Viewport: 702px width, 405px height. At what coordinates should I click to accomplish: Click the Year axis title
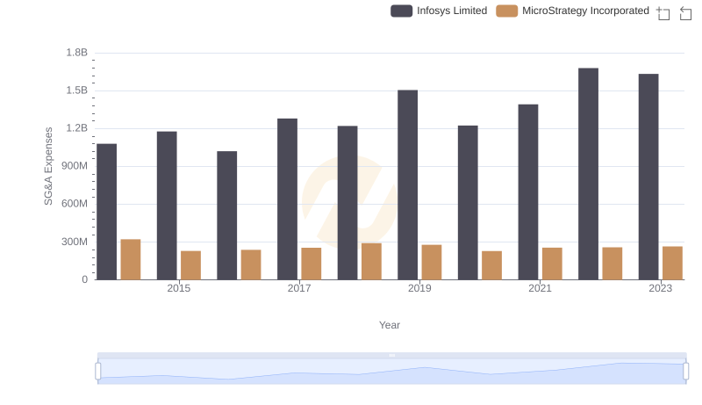click(390, 325)
